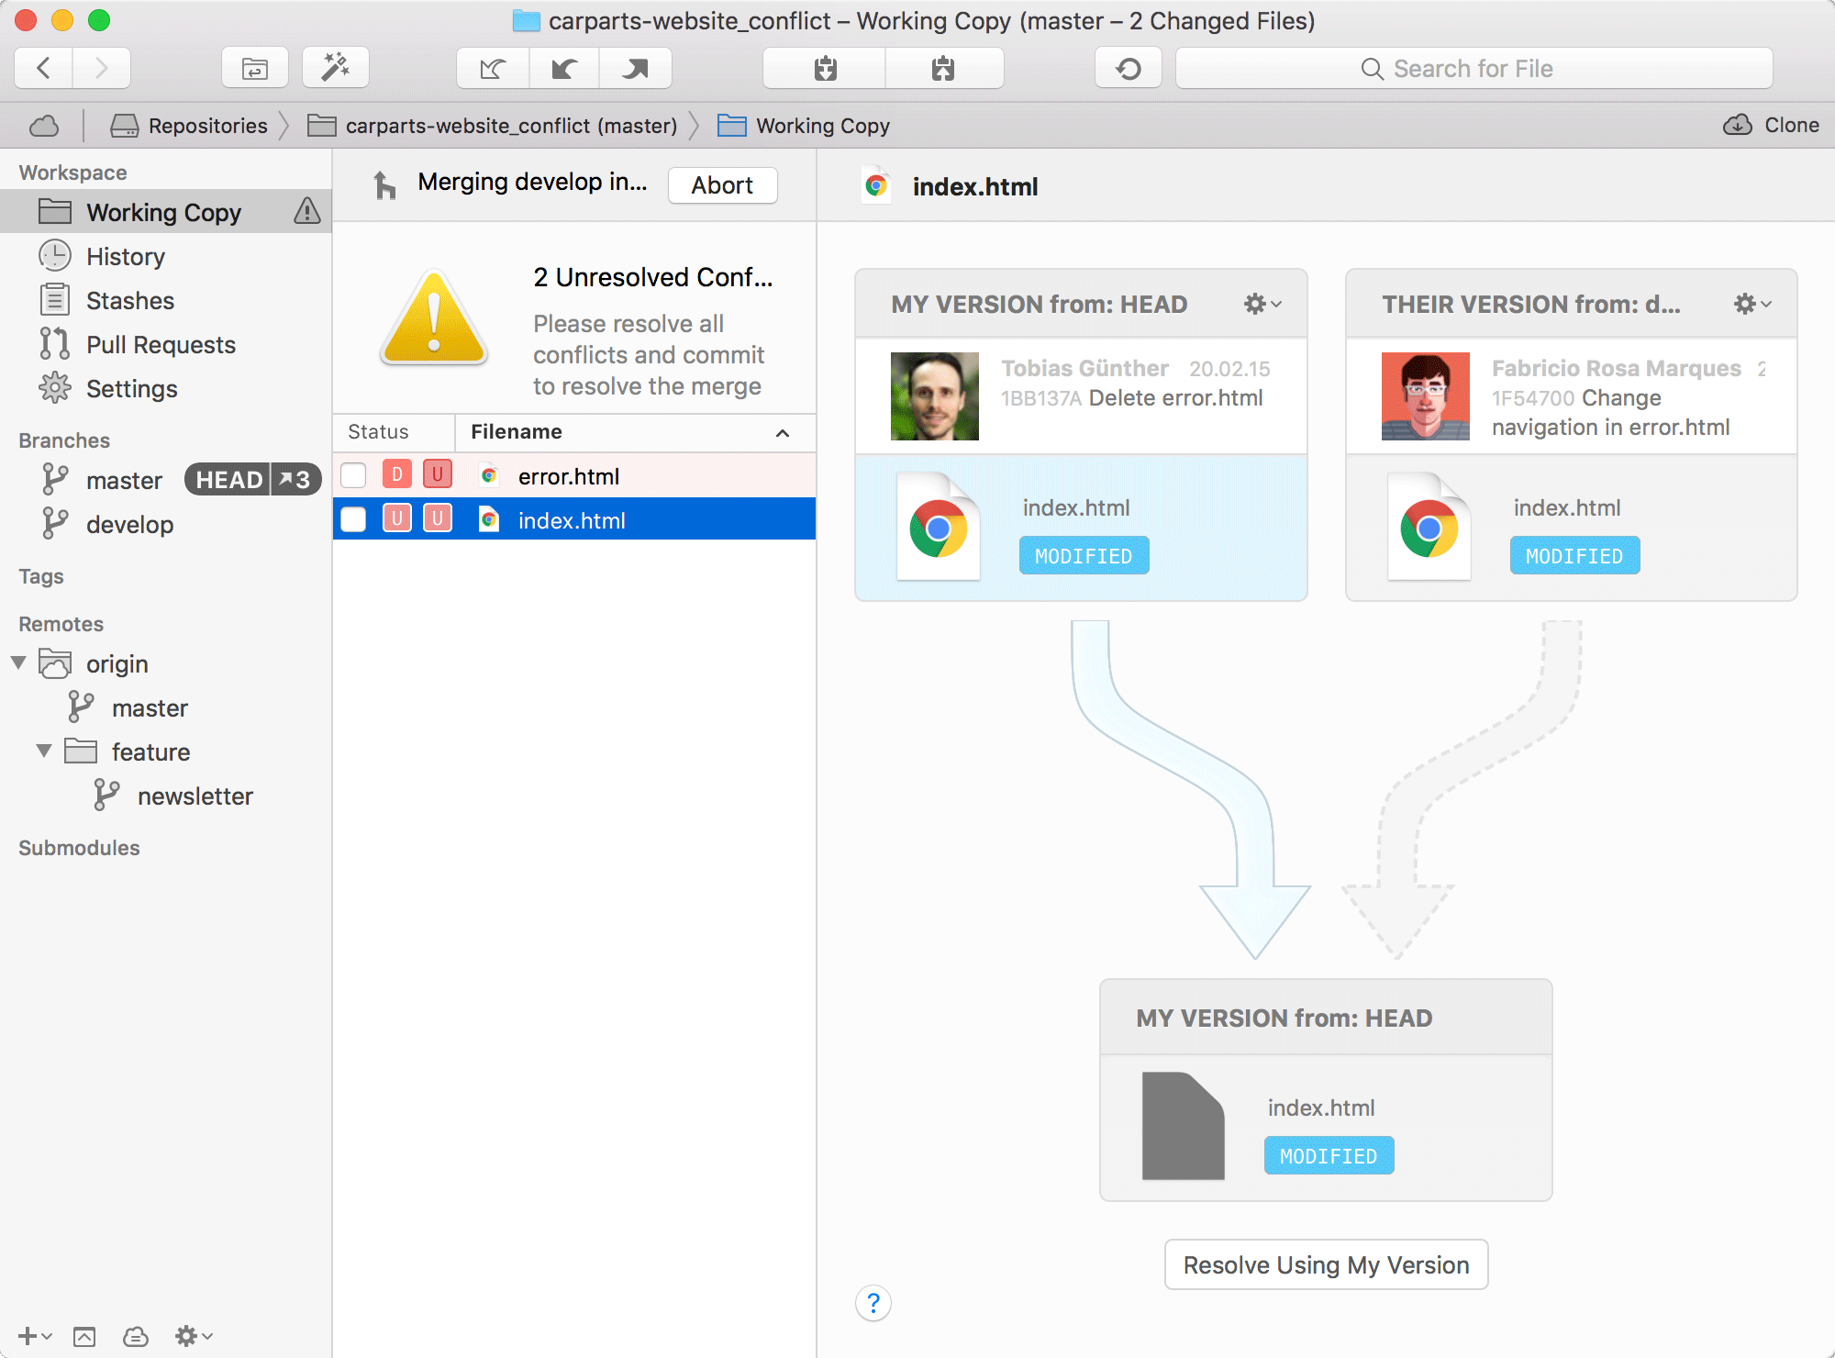This screenshot has width=1835, height=1358.
Task: Click the Fetch toolbar icon
Action: pos(493,69)
